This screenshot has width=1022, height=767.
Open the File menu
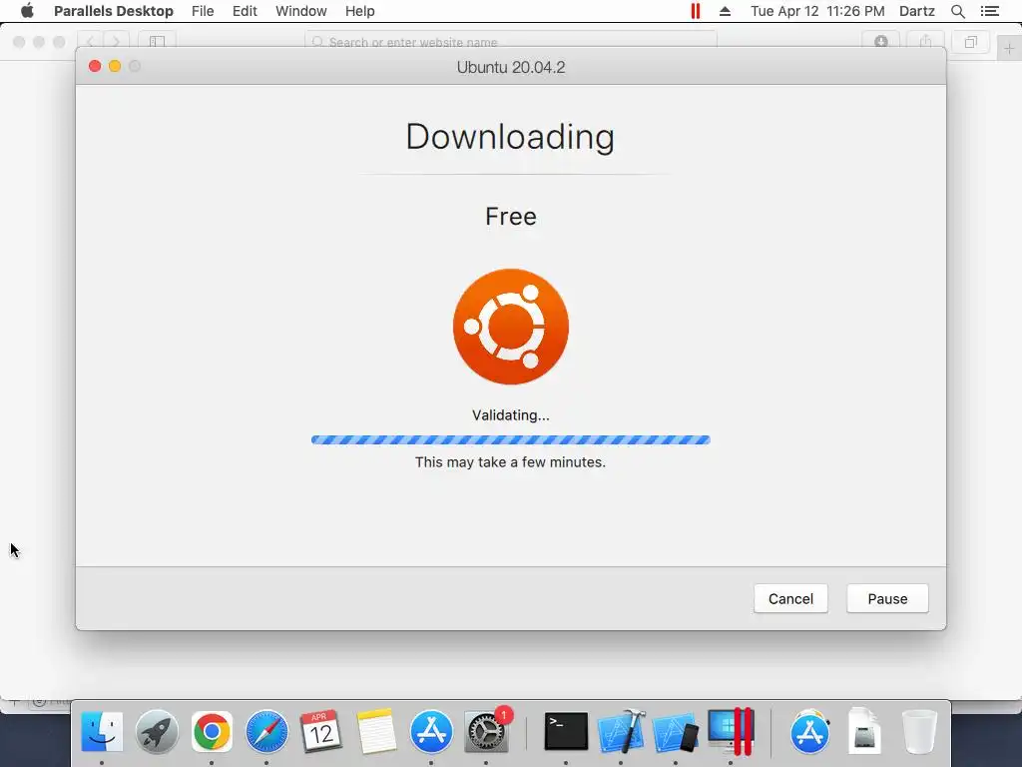pos(203,11)
